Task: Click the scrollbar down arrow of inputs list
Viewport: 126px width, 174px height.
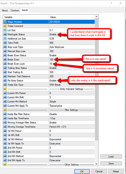Action: [96, 164]
